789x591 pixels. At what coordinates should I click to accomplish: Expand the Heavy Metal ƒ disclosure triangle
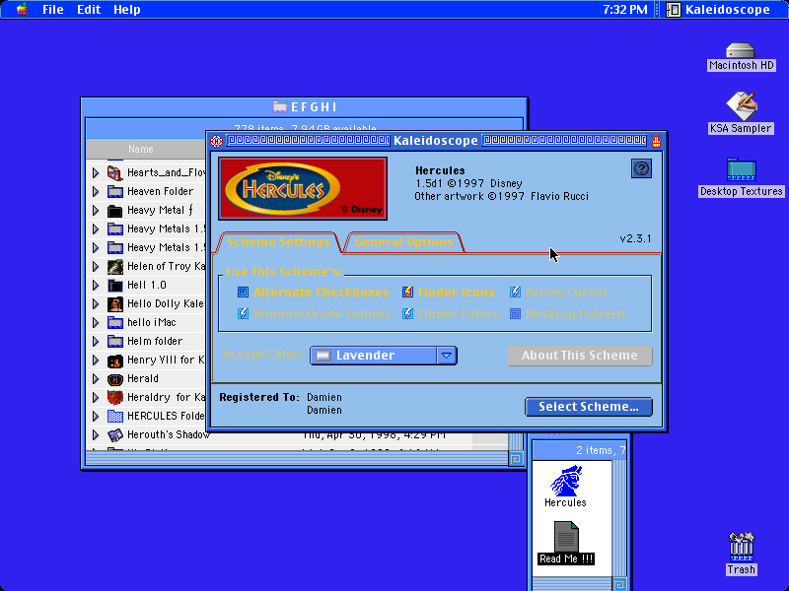pos(96,211)
